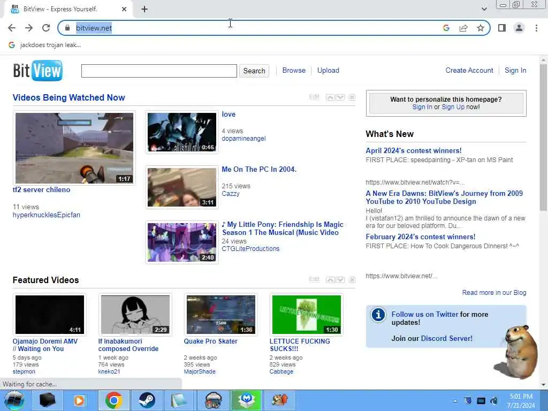Open the Windows Start orb
The image size is (548, 411).
(x=14, y=400)
